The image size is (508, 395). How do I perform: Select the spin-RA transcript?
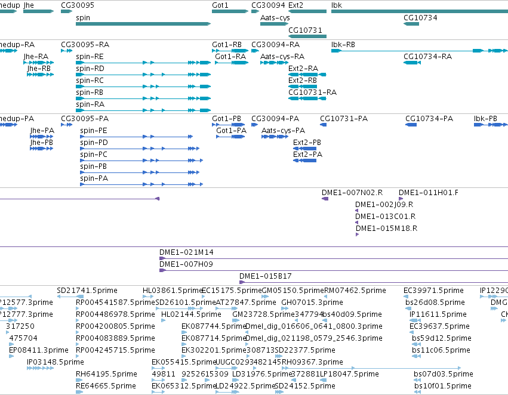pos(143,110)
